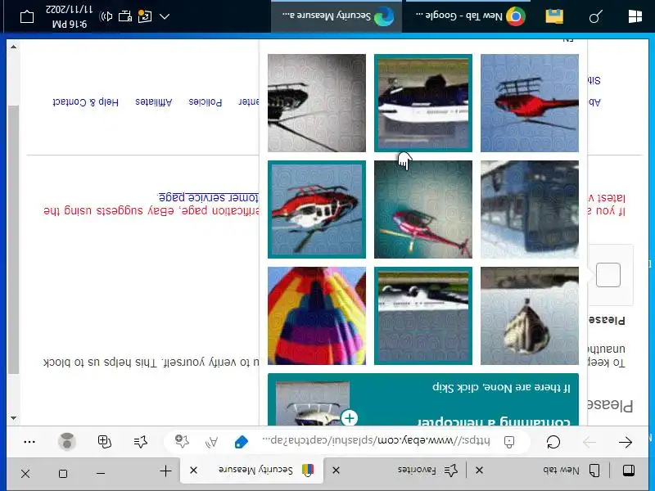Screen dimensions: 655x491
Task: Open Edge Settings and more menu
Action: pos(29,441)
